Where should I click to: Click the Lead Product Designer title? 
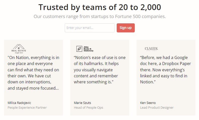point(157,107)
